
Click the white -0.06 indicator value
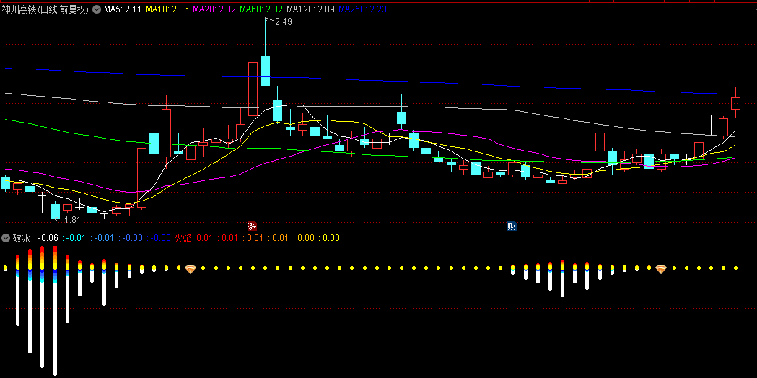coord(48,237)
